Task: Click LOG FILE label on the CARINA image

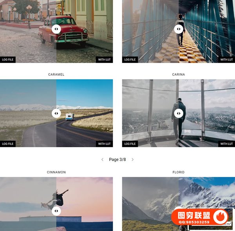Action: [x=130, y=144]
